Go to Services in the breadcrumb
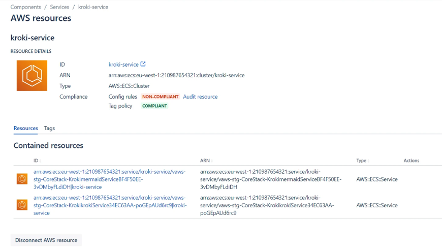This screenshot has height=251, width=442. (59, 7)
